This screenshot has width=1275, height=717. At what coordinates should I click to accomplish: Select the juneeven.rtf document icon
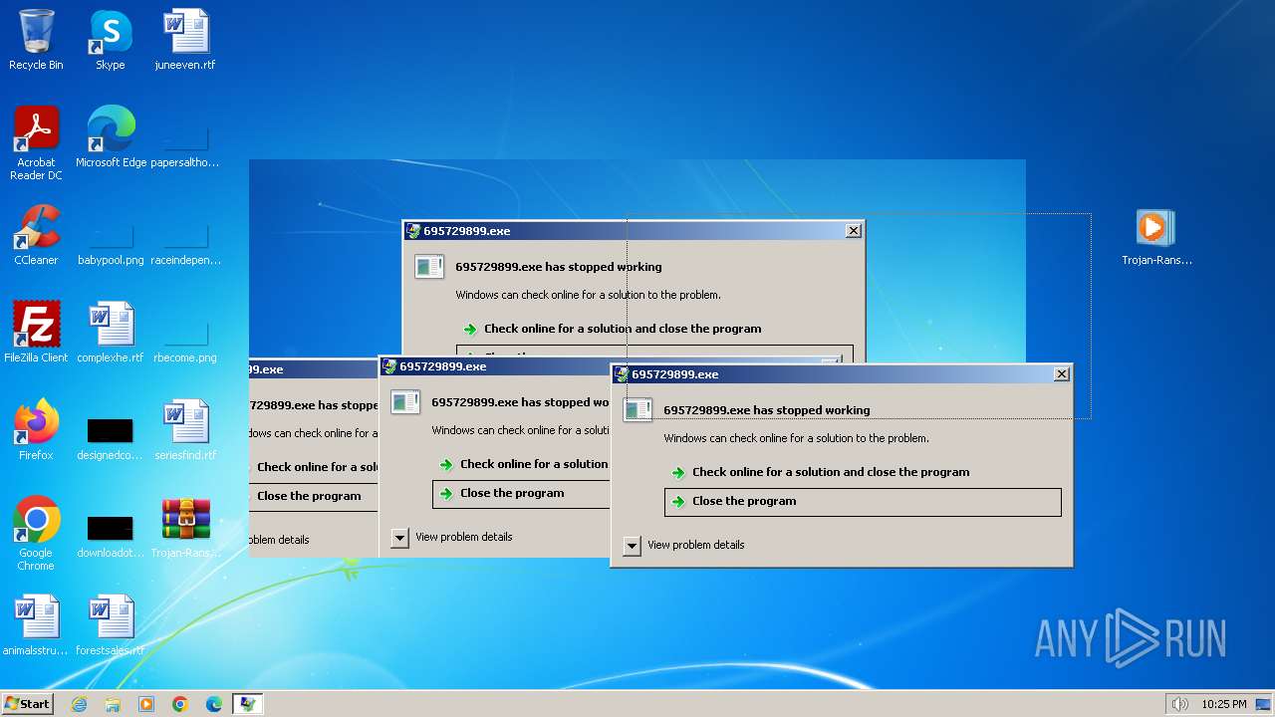(x=184, y=40)
